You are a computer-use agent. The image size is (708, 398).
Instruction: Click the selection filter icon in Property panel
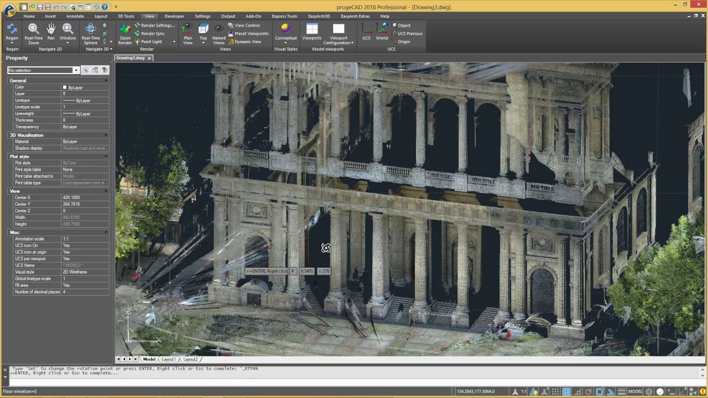coord(105,70)
